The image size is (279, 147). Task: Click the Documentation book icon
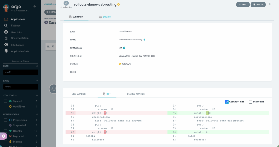(x=6, y=38)
